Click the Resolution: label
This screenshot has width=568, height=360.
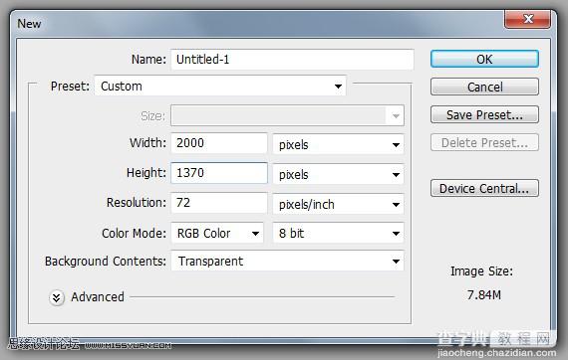tap(137, 203)
